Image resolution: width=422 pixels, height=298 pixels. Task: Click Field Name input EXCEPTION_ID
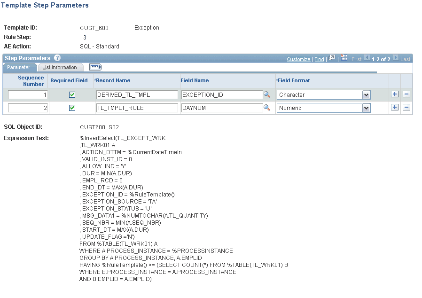coord(222,95)
